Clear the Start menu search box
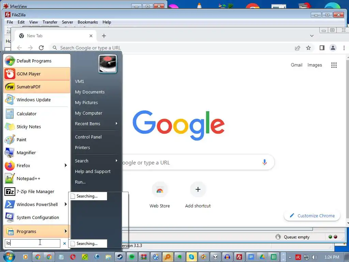 [64, 243]
